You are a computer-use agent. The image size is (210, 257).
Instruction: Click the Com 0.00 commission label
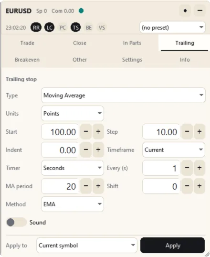[63, 11]
